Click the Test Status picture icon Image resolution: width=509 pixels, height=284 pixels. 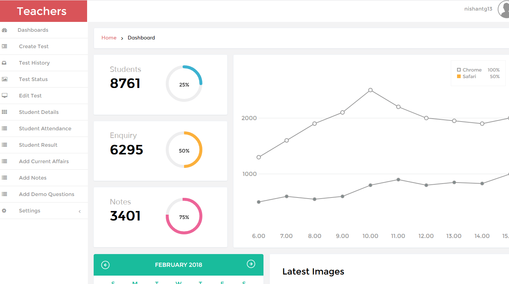pyautogui.click(x=4, y=79)
